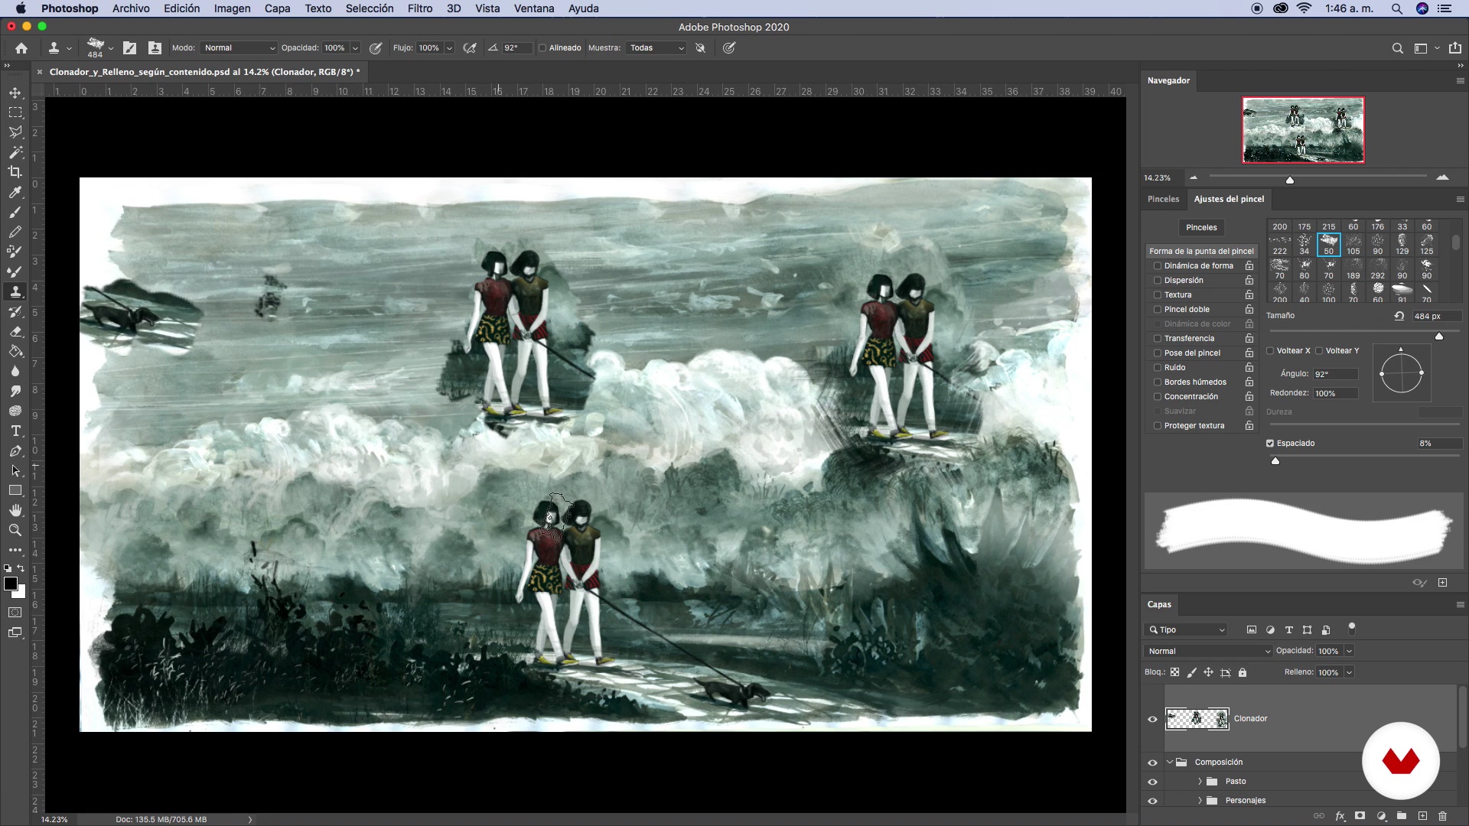Click the Tamaño size slider handle
Viewport: 1469px width, 826px height.
point(1439,337)
